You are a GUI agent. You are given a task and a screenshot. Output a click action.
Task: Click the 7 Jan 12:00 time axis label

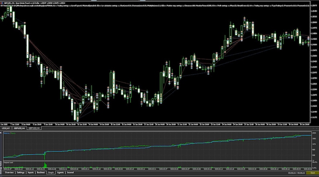(15, 124)
